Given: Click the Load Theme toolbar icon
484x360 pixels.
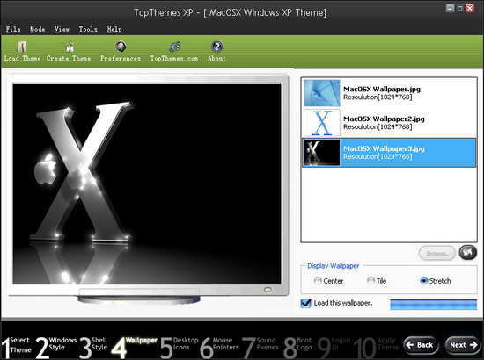Looking at the screenshot, I should coord(22,47).
